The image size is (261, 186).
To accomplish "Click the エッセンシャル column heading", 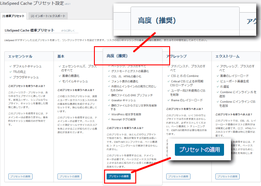I will click(x=20, y=56).
